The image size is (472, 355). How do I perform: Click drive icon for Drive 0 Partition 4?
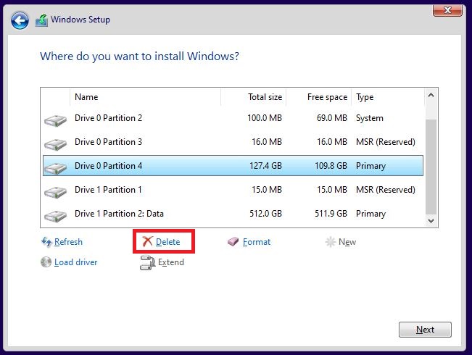point(55,168)
